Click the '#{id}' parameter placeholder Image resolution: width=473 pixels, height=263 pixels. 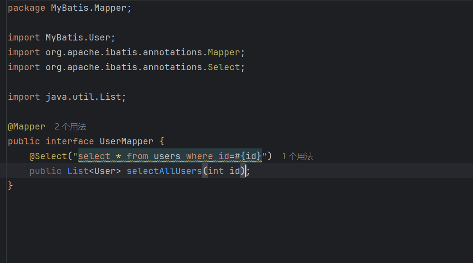tap(248, 156)
